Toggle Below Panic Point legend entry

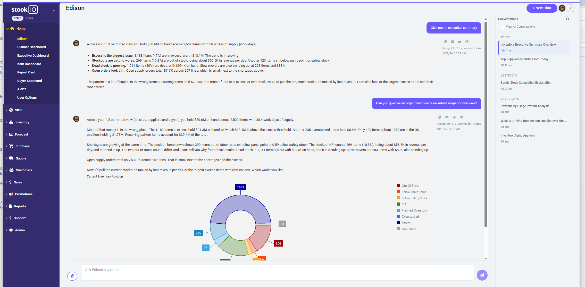pyautogui.click(x=411, y=192)
